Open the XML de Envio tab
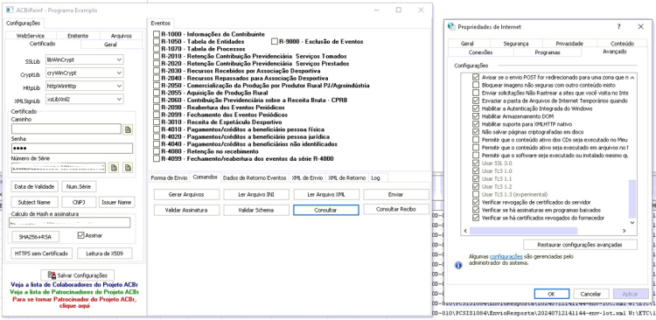The image size is (656, 320). 307,177
